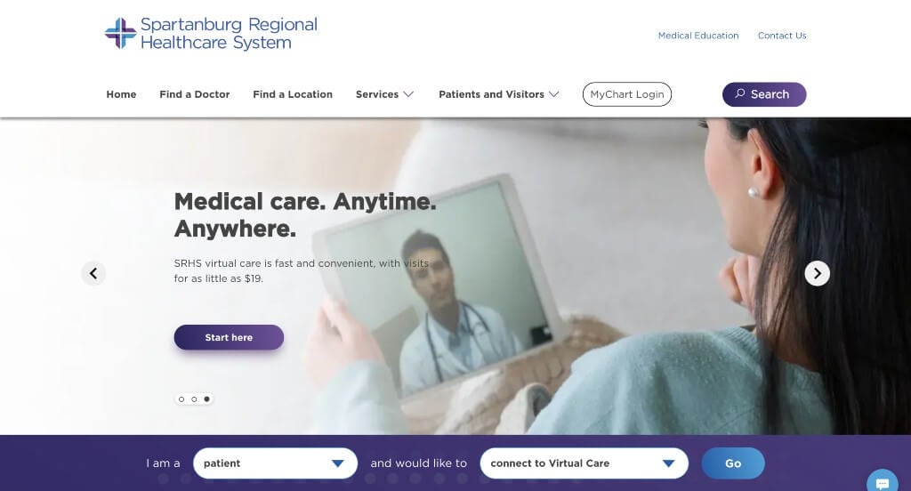Click the Patients and Visitors chevron
Screen dimensions: 911x491
pos(553,94)
